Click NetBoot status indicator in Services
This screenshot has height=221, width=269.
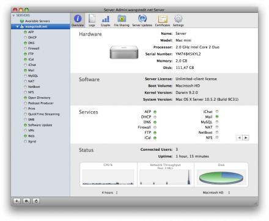pos(217,132)
